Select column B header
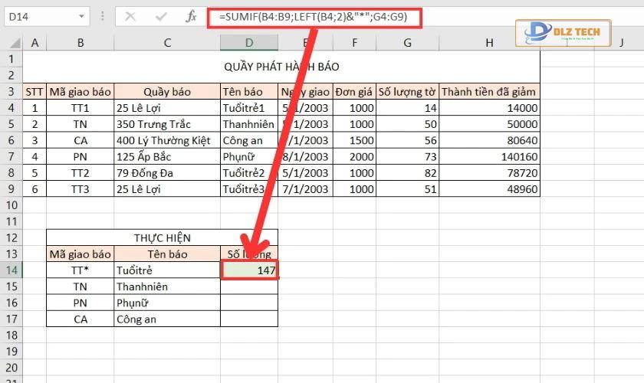The height and width of the screenshot is (383, 644). pos(80,43)
